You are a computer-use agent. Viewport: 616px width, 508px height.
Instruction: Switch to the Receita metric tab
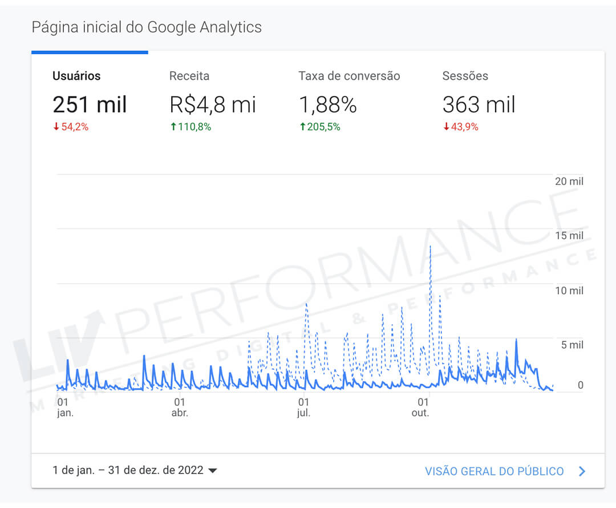click(x=189, y=76)
